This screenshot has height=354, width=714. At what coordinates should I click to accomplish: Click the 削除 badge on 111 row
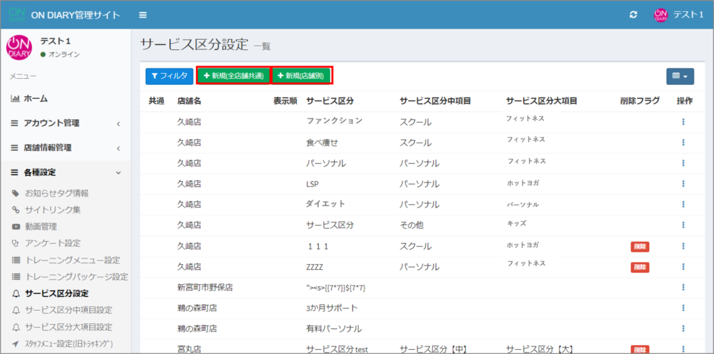(x=639, y=247)
